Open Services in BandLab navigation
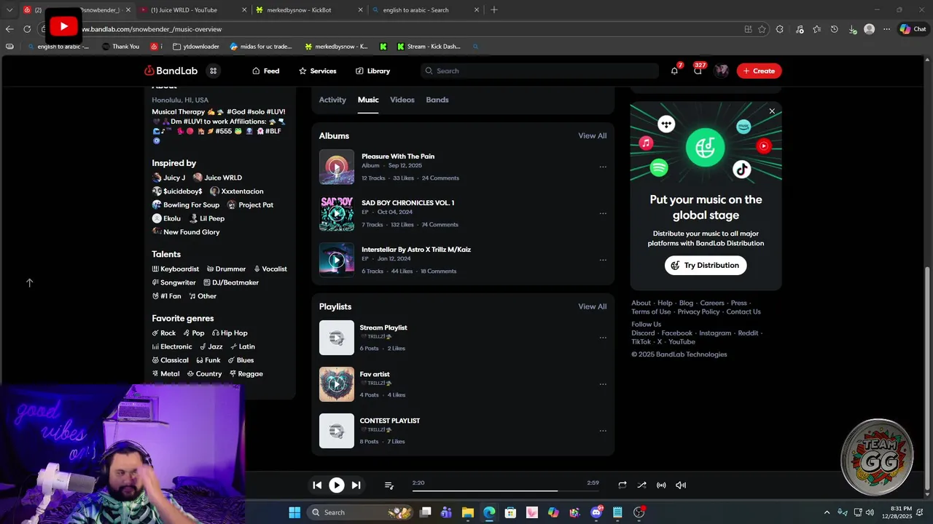This screenshot has width=933, height=524. click(317, 71)
